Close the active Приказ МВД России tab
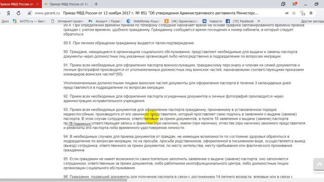 pyautogui.click(x=37, y=4)
